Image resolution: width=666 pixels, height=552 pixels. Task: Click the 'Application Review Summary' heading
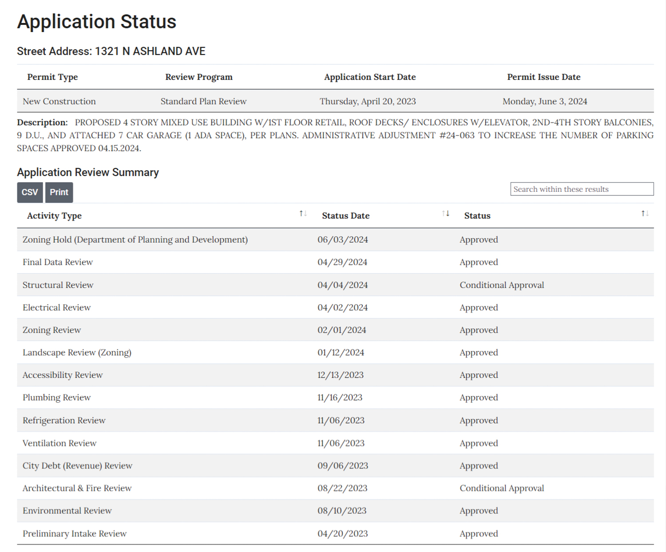click(x=88, y=172)
